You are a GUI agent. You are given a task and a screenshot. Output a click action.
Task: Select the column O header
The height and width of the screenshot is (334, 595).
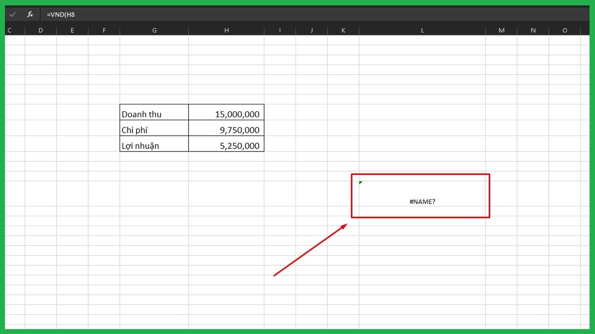pos(564,30)
